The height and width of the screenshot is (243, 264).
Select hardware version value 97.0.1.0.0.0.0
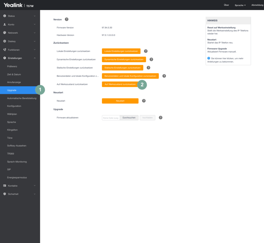pyautogui.click(x=108, y=35)
